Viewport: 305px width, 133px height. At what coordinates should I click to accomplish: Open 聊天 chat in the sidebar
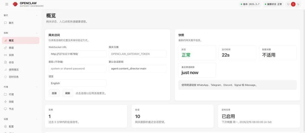(11, 23)
